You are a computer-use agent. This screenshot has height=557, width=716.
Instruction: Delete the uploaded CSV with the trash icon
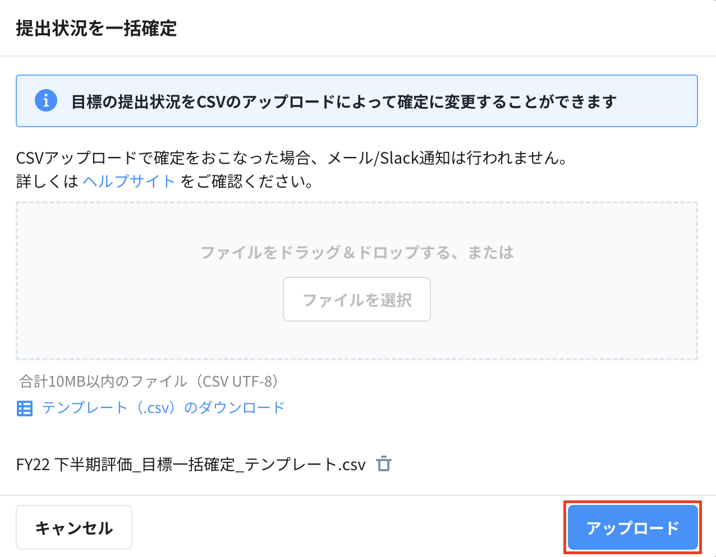tap(384, 464)
